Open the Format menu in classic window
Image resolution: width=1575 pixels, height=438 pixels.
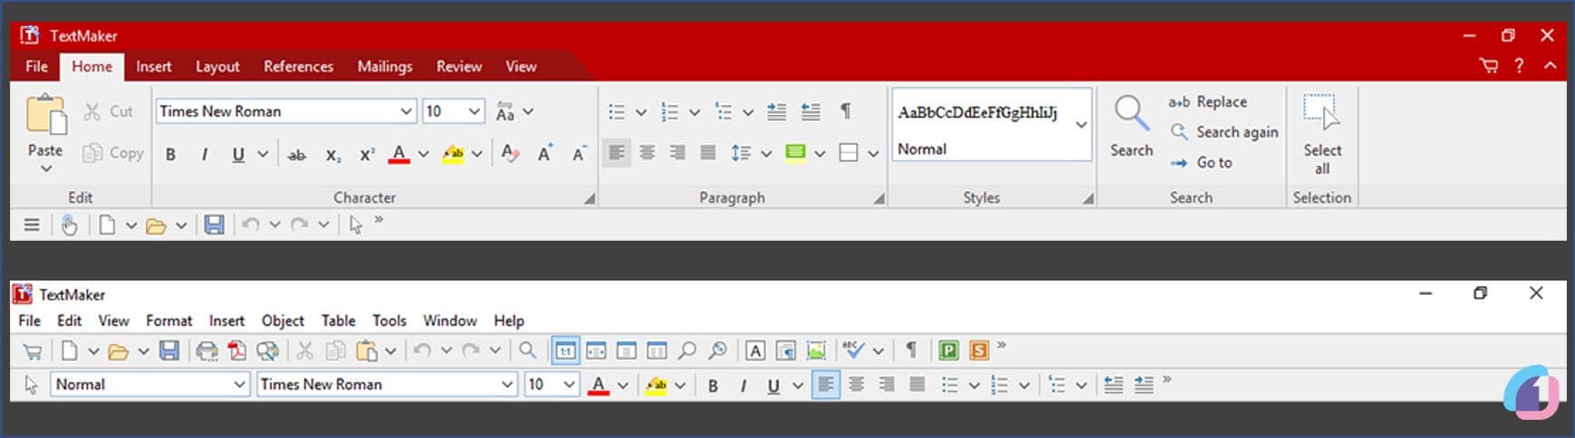click(x=168, y=320)
